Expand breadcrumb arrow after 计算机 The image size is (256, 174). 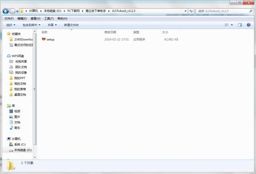coord(41,11)
